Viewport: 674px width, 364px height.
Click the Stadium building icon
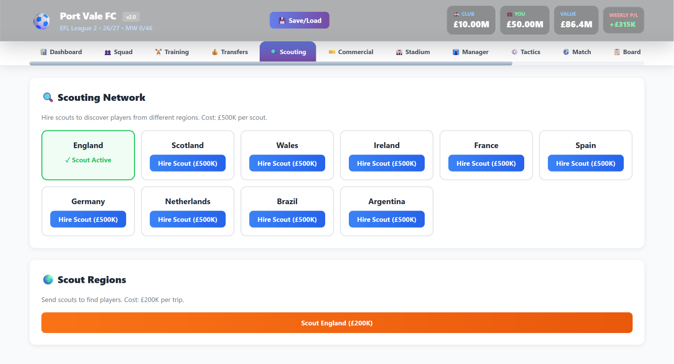coord(399,52)
